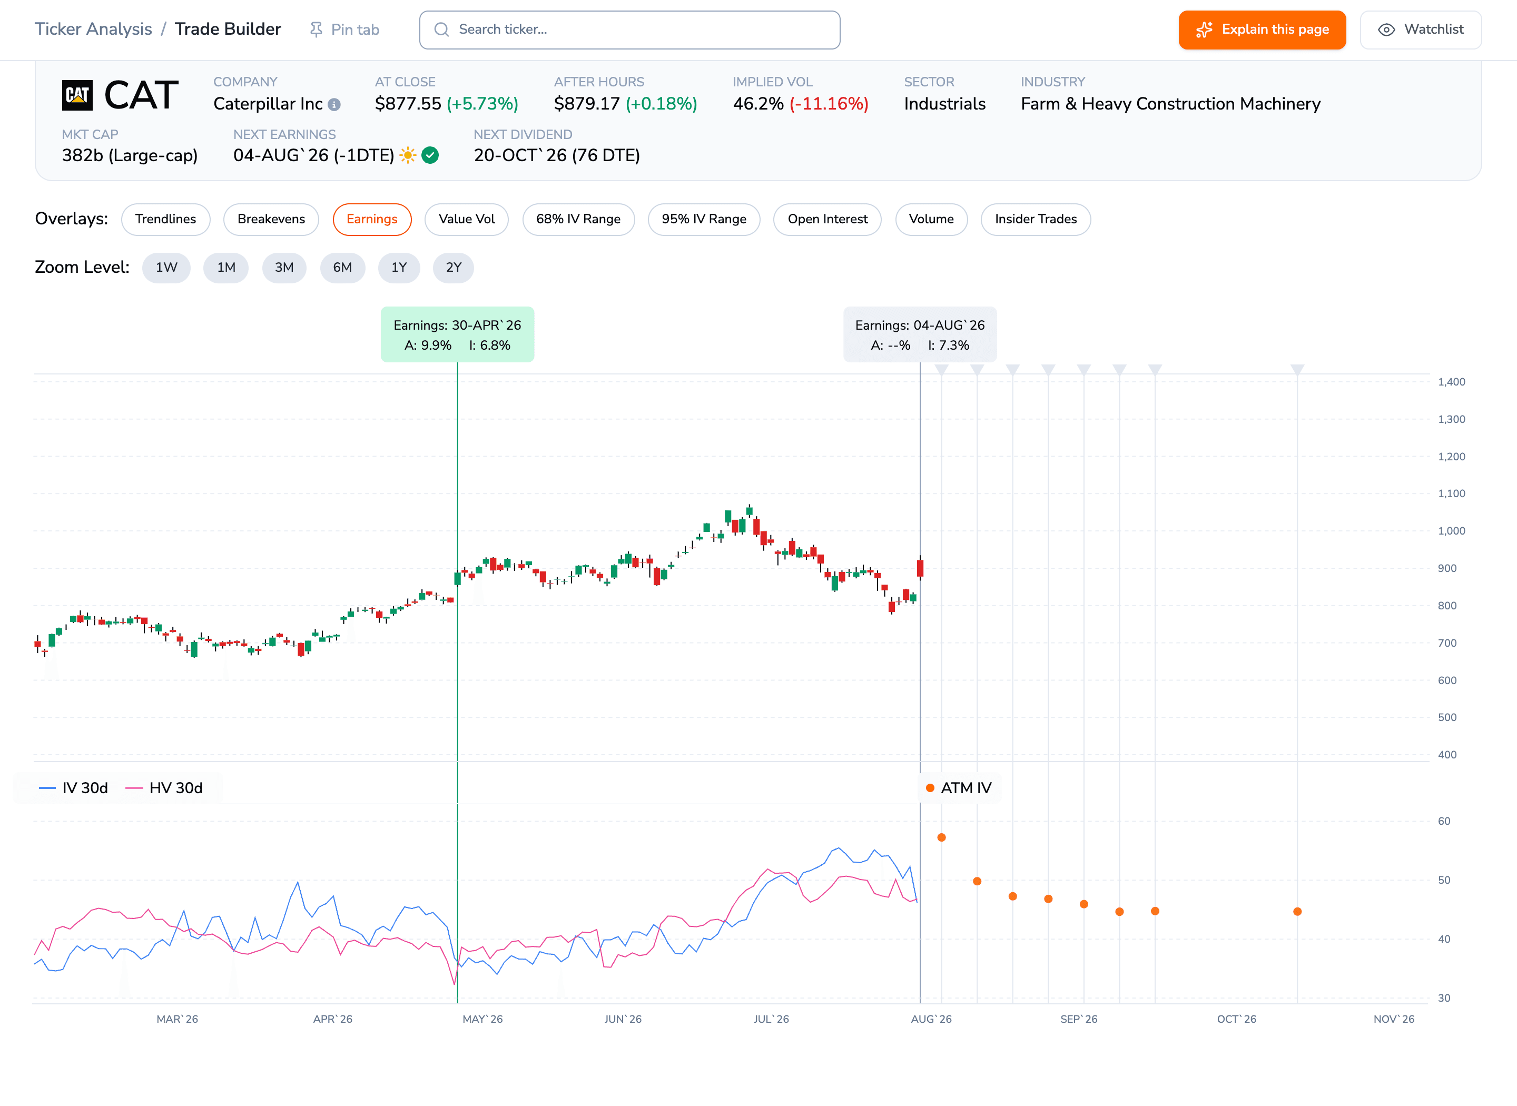The height and width of the screenshot is (1106, 1517).
Task: Click the Earnings 04-AUG'26 label on chart
Action: click(x=920, y=335)
